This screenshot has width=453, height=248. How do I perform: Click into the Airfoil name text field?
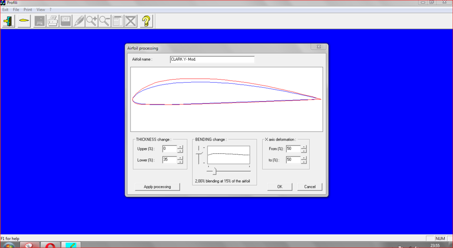(212, 59)
